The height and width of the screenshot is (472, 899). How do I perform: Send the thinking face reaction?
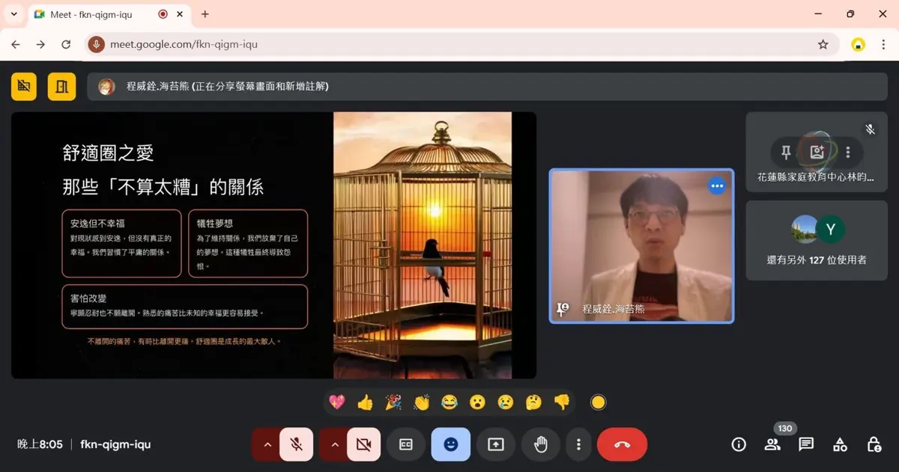[533, 402]
